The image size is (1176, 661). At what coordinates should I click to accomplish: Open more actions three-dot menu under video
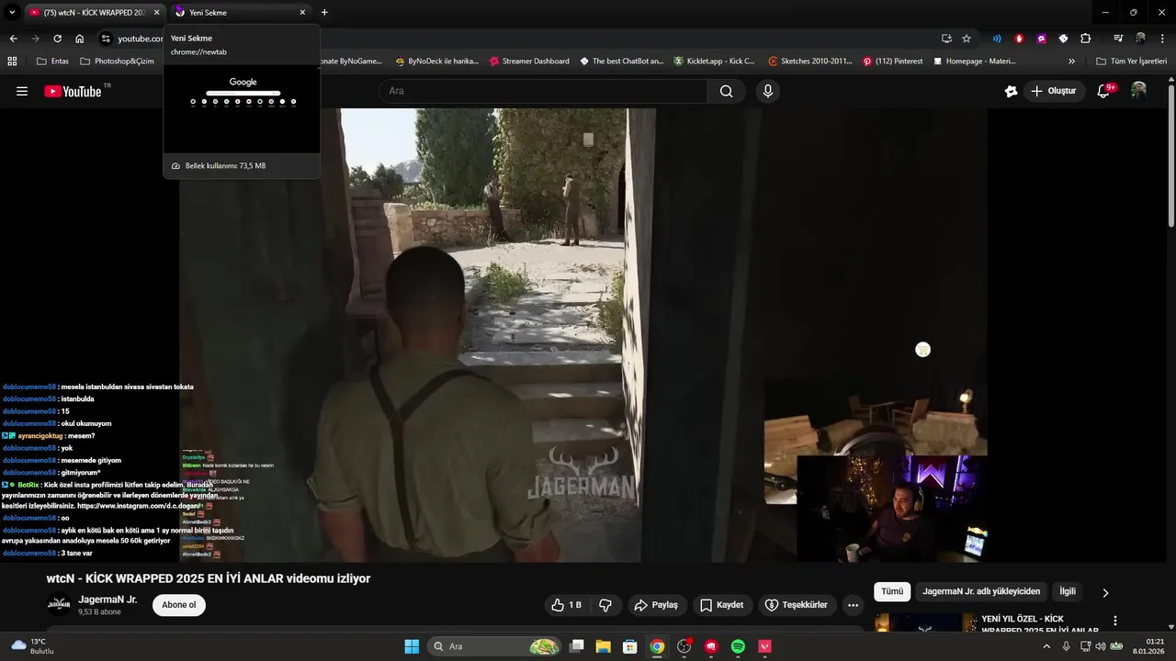pos(853,605)
